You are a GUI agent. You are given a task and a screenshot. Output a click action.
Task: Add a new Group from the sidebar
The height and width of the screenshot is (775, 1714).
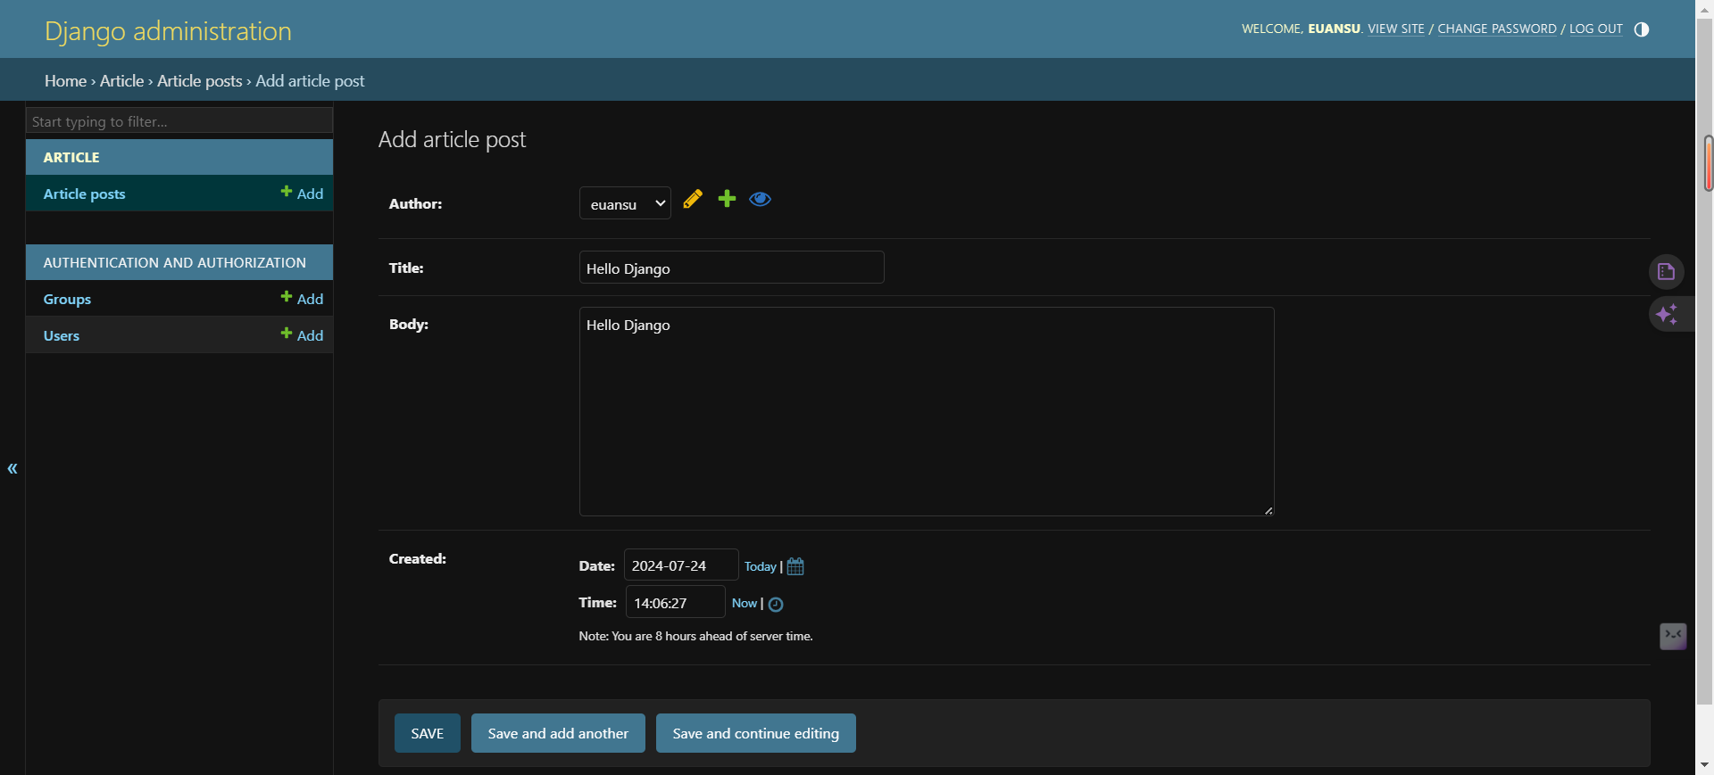(x=302, y=299)
